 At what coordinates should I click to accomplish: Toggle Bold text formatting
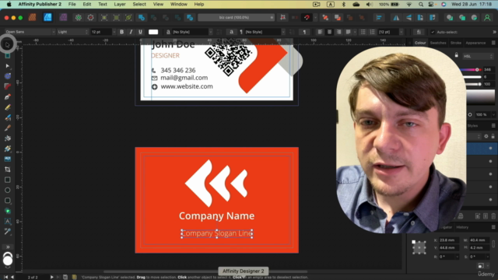click(x=121, y=32)
